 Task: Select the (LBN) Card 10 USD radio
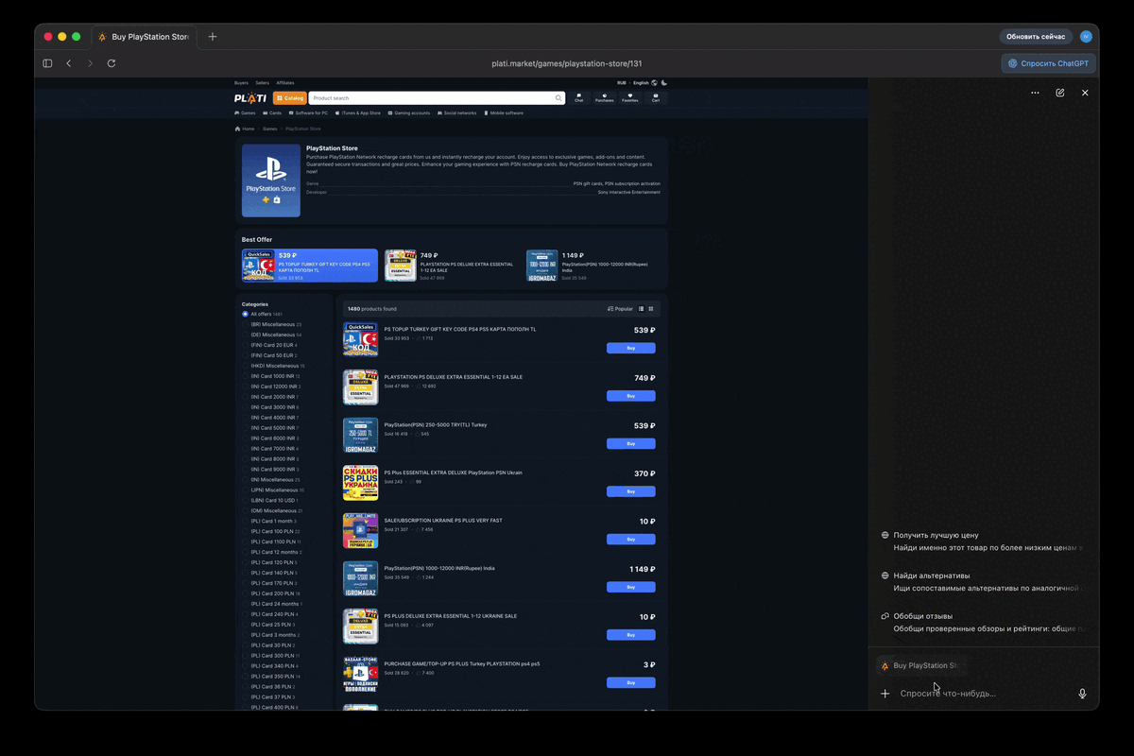click(x=246, y=500)
